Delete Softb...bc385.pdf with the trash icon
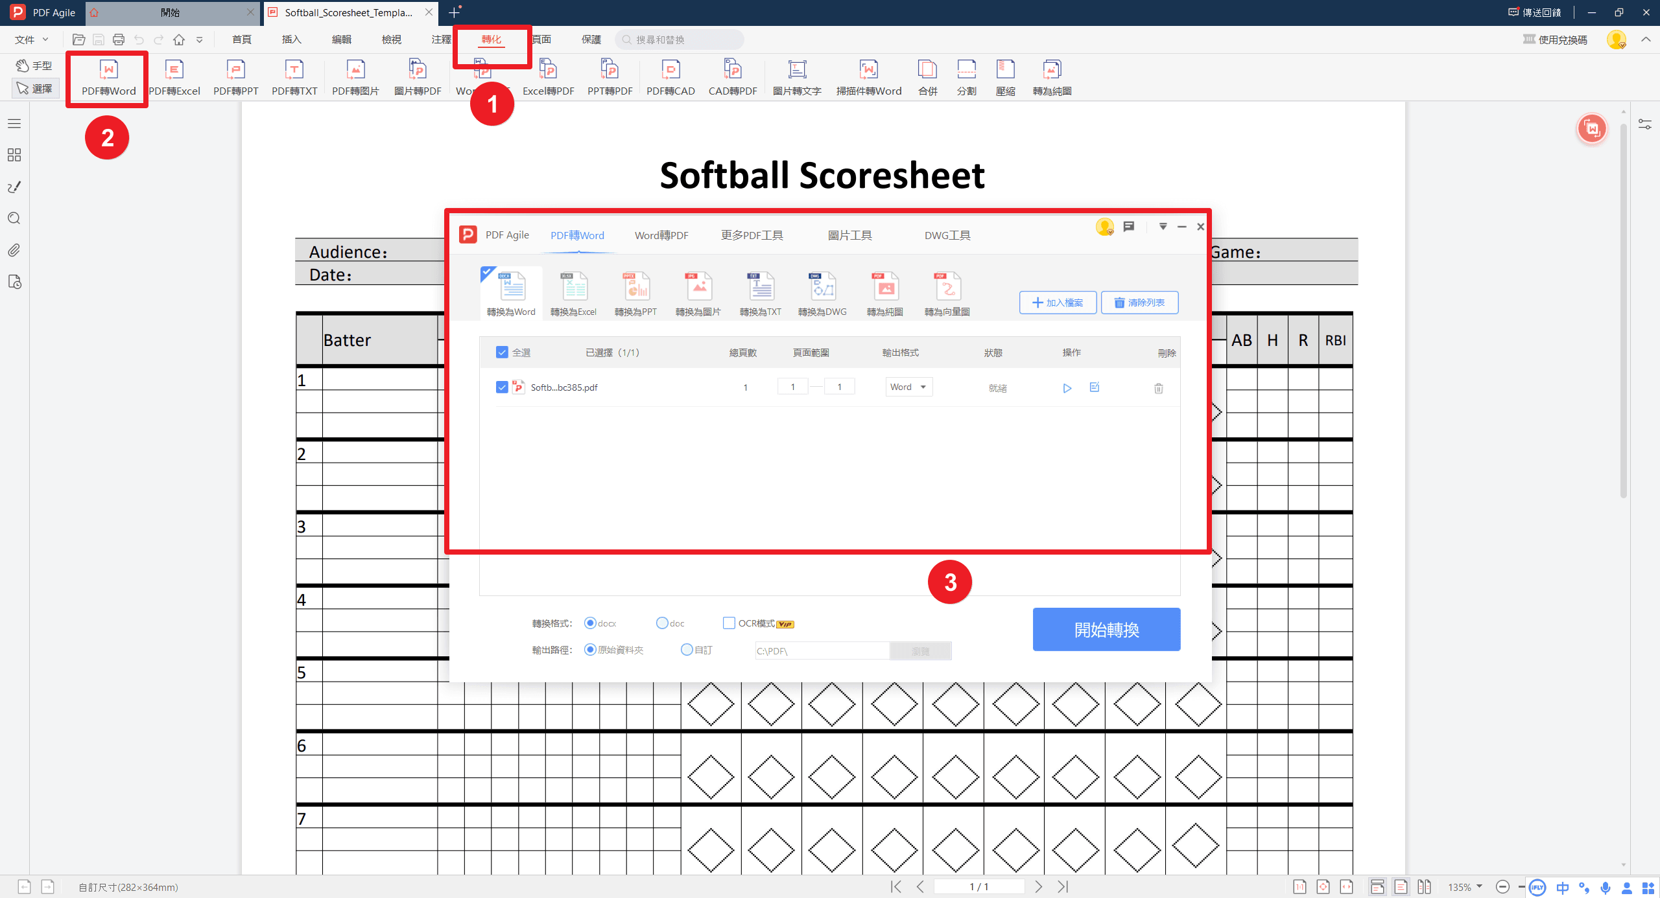 tap(1159, 388)
